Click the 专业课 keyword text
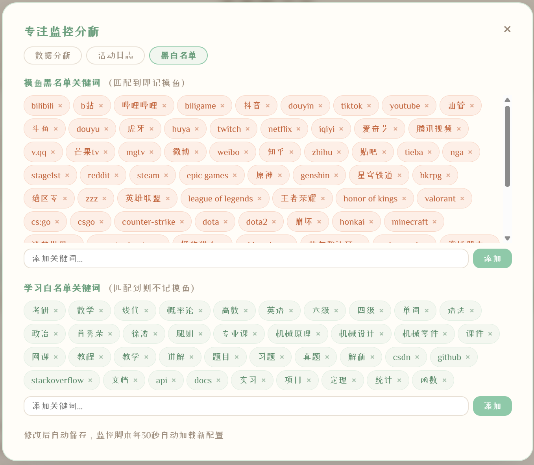This screenshot has height=465, width=534. tap(235, 334)
